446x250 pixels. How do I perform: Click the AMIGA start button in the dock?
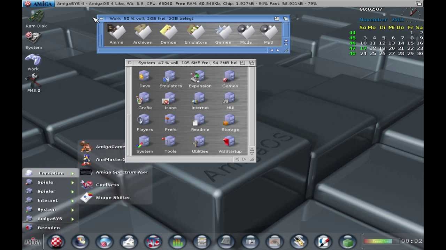(32, 242)
